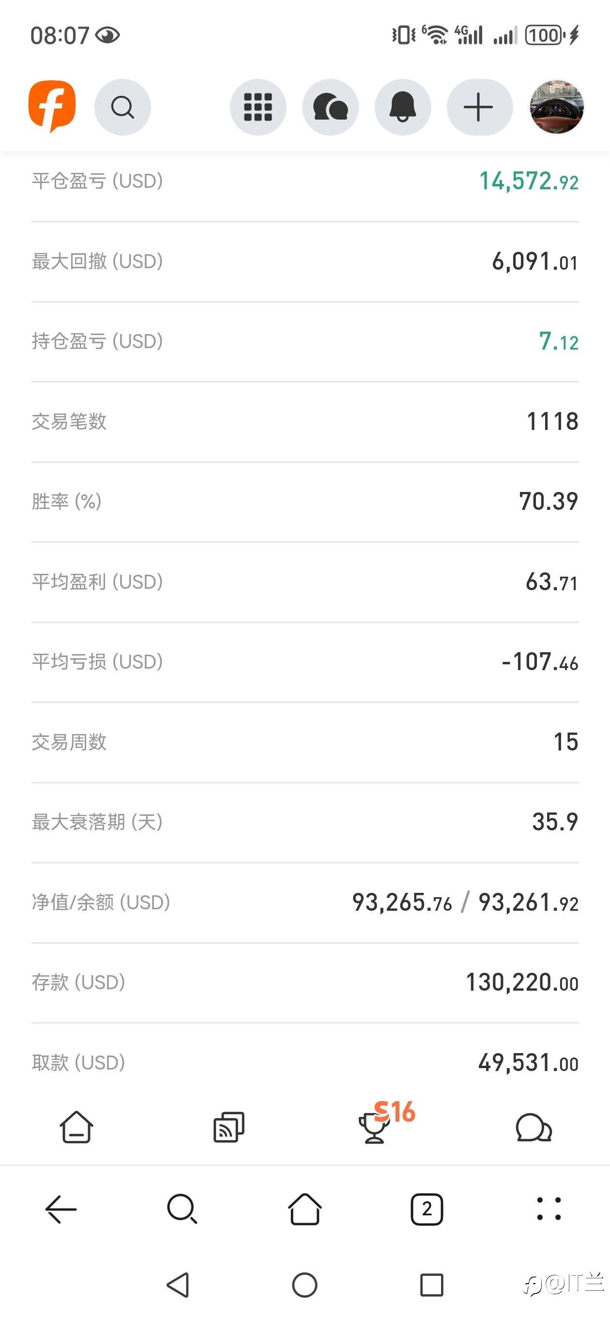Viewport: 610px width, 1317px height.
Task: Tap the orange Followme logo icon
Action: coord(52,107)
